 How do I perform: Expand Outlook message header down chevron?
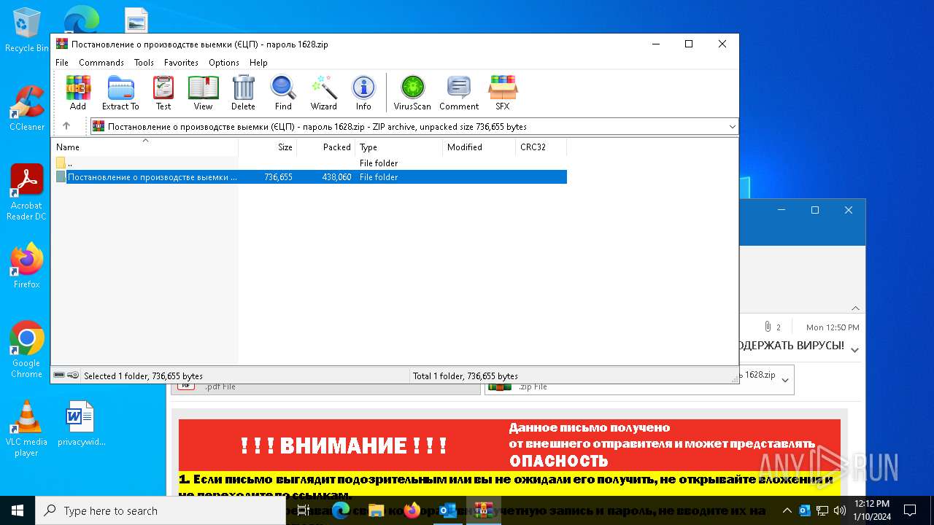[x=855, y=350]
